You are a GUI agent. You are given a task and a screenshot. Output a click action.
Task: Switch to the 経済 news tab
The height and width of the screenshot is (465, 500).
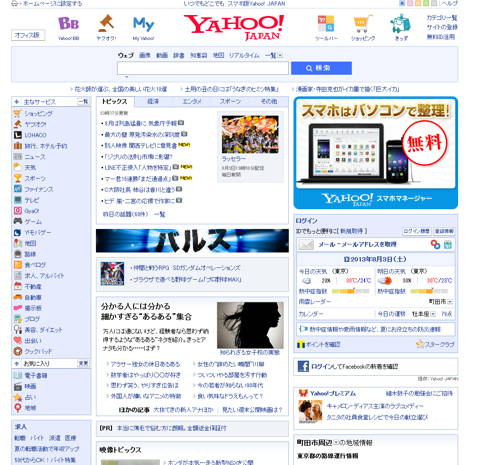pyautogui.click(x=153, y=102)
